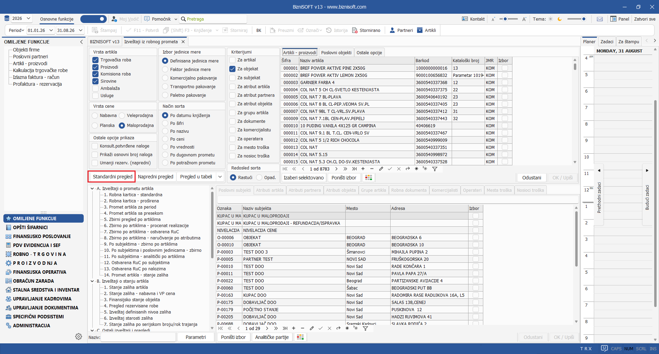The height and width of the screenshot is (354, 659).
Task: Click the Izaberi selektovano button
Action: [303, 177]
